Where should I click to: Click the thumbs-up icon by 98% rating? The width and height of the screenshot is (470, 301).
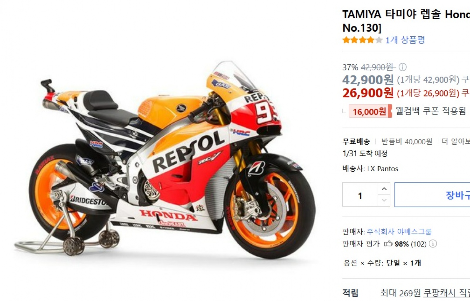pos(388,243)
